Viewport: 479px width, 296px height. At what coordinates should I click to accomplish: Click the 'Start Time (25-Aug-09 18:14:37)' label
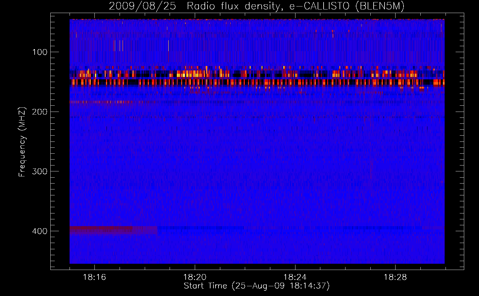coord(257,286)
